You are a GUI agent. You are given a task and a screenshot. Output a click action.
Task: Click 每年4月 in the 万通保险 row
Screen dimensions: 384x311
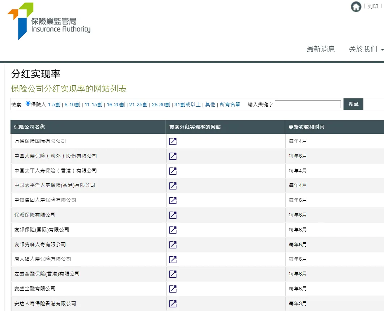(298, 141)
